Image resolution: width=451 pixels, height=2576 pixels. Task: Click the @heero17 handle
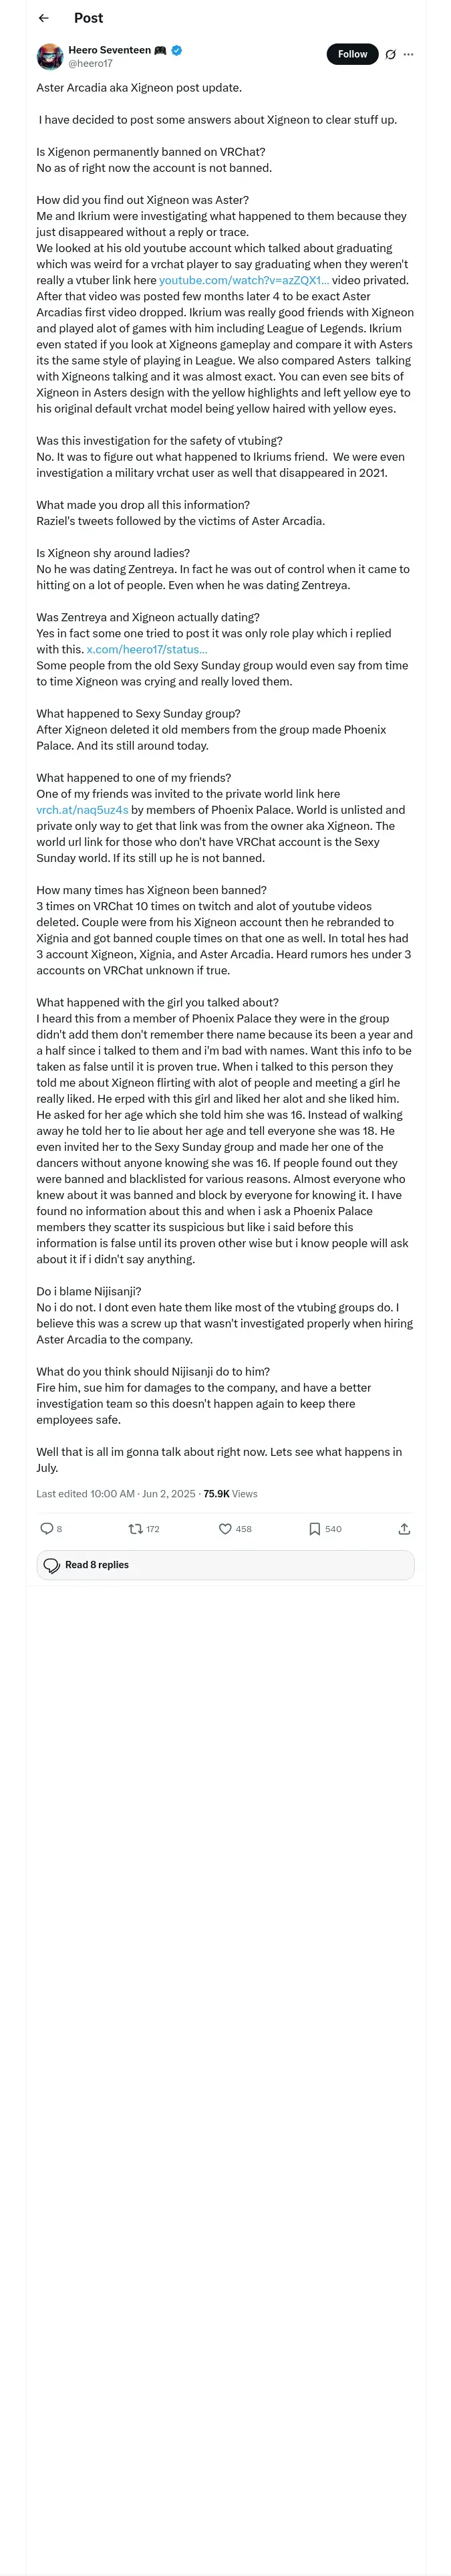coord(90,63)
